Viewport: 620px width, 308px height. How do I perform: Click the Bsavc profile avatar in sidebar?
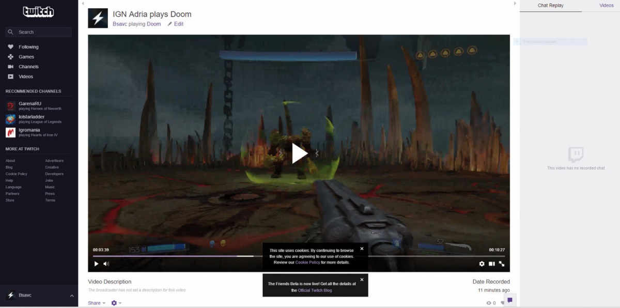coord(10,296)
